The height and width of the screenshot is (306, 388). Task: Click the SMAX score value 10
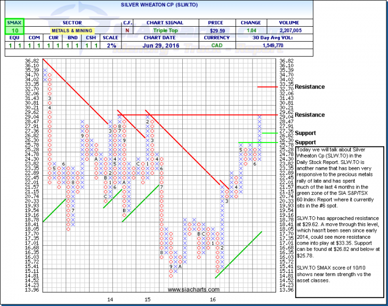12,32
